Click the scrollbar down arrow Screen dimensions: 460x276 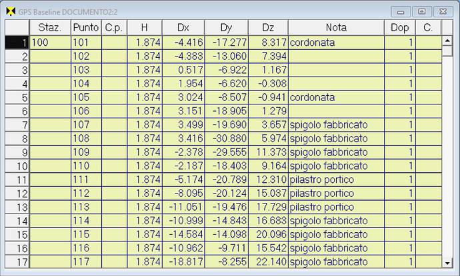(447, 263)
